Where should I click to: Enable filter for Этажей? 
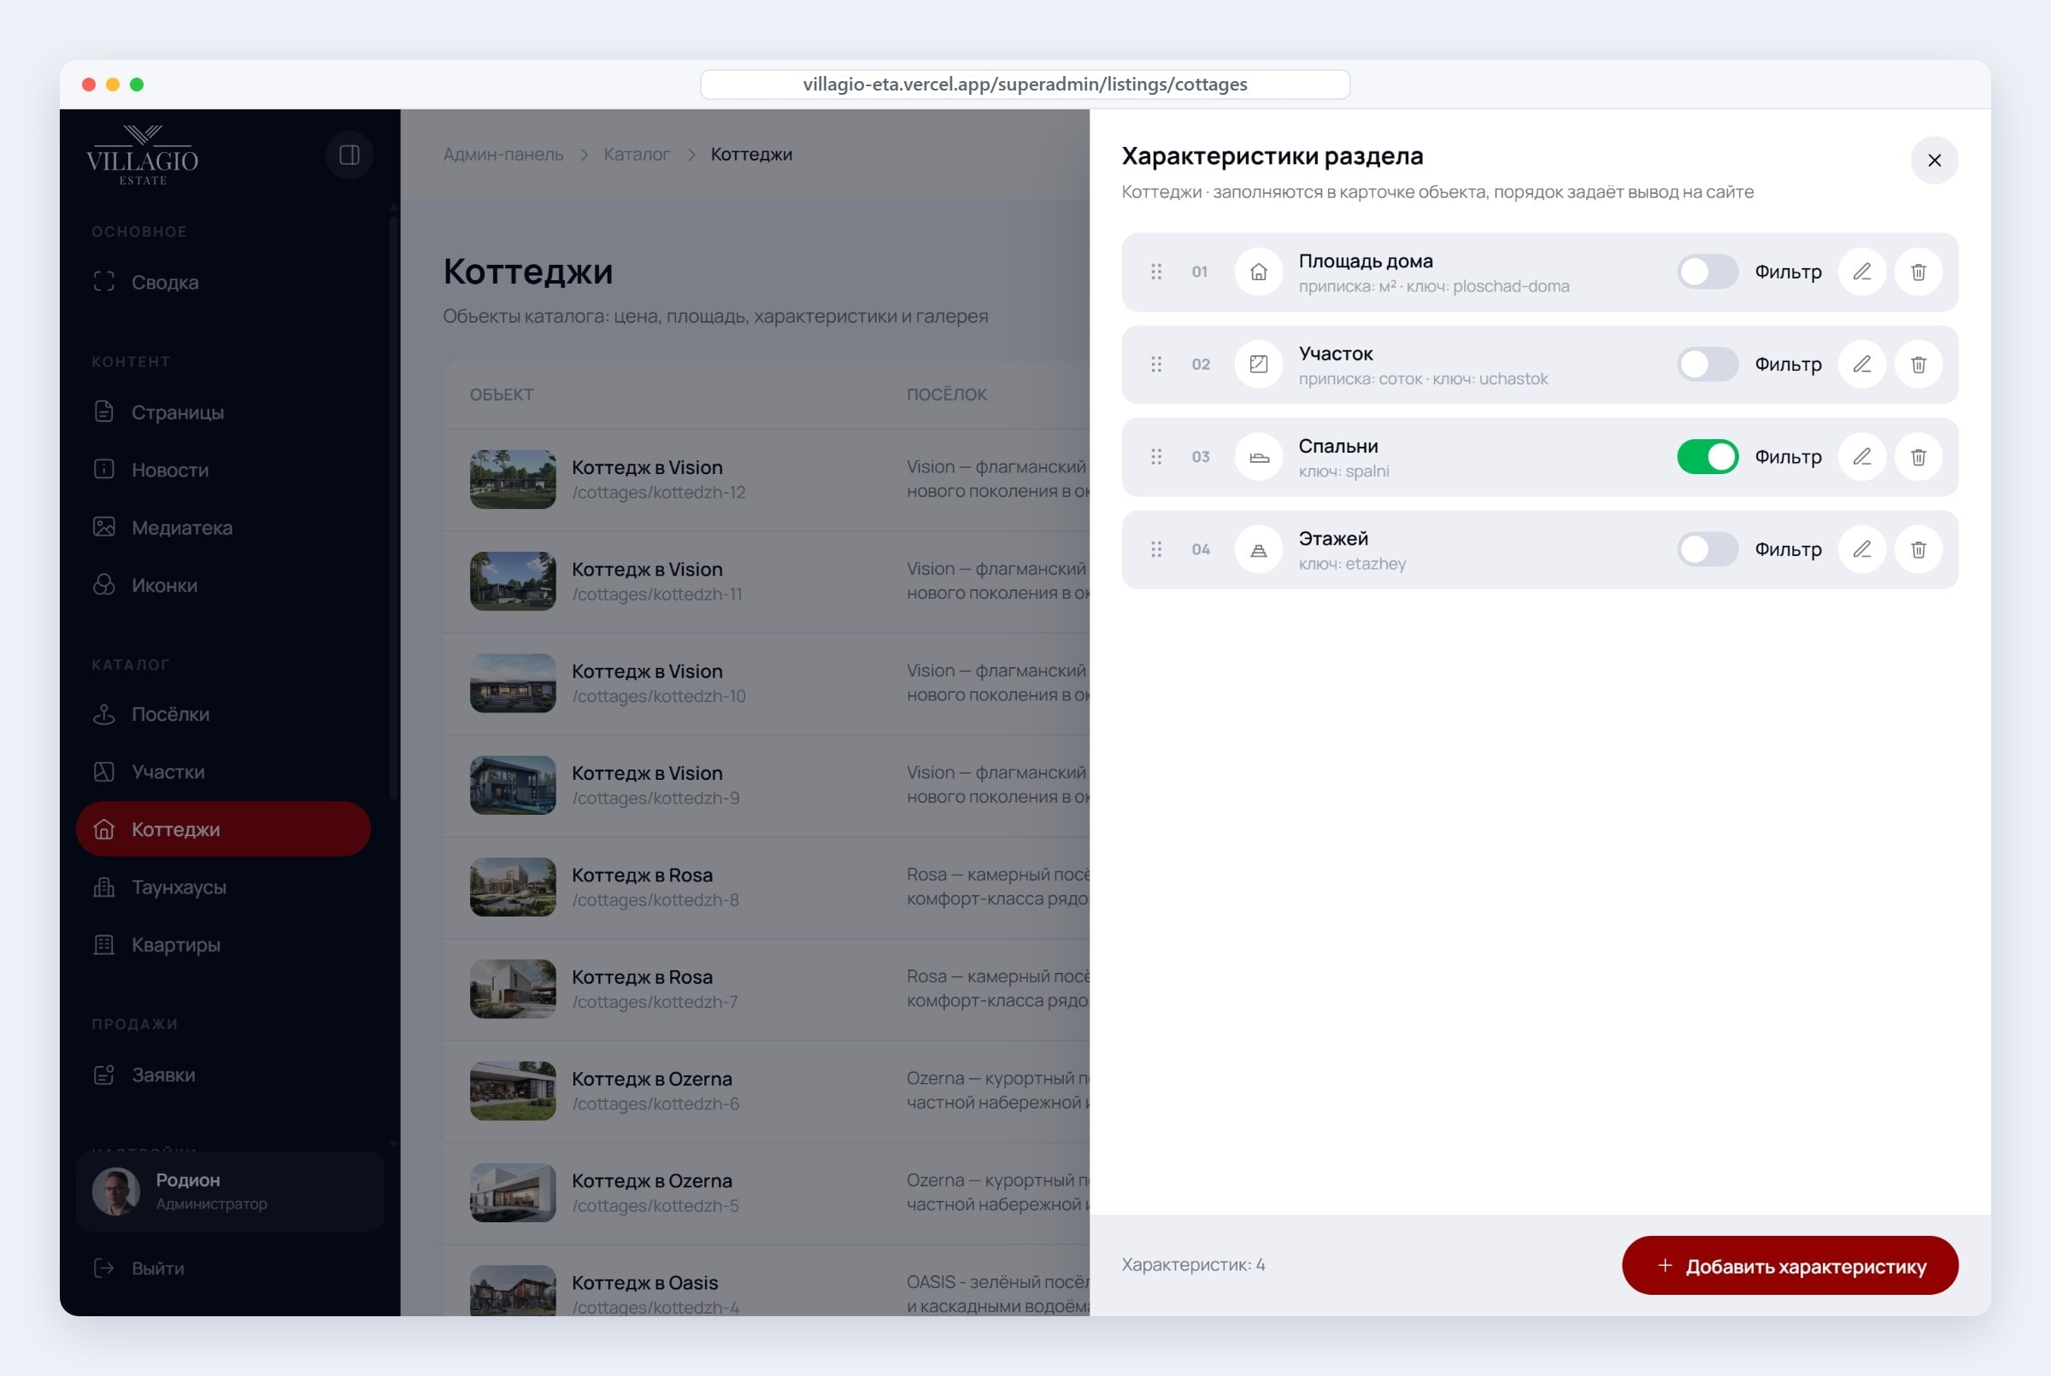(x=1707, y=549)
